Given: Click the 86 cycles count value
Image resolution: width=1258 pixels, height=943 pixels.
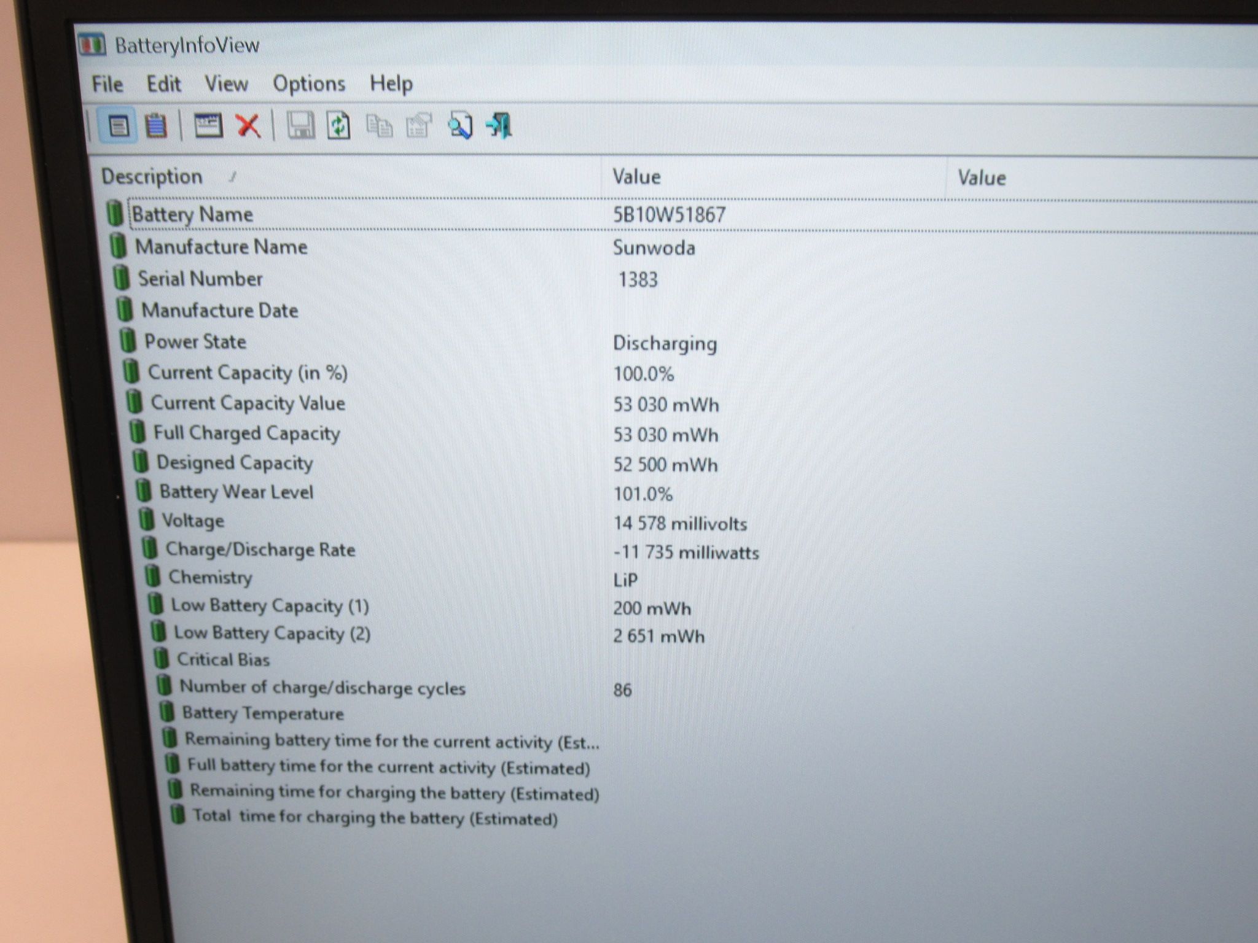Looking at the screenshot, I should [x=622, y=690].
